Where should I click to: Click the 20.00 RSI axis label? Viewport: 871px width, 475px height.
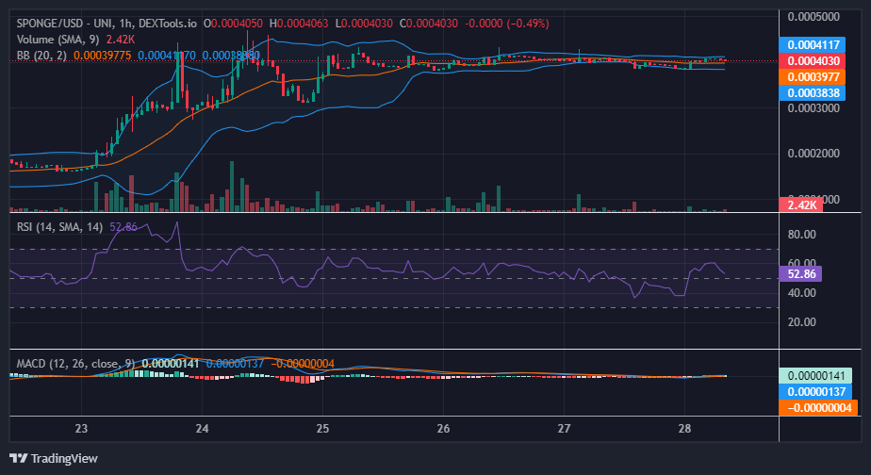click(801, 322)
